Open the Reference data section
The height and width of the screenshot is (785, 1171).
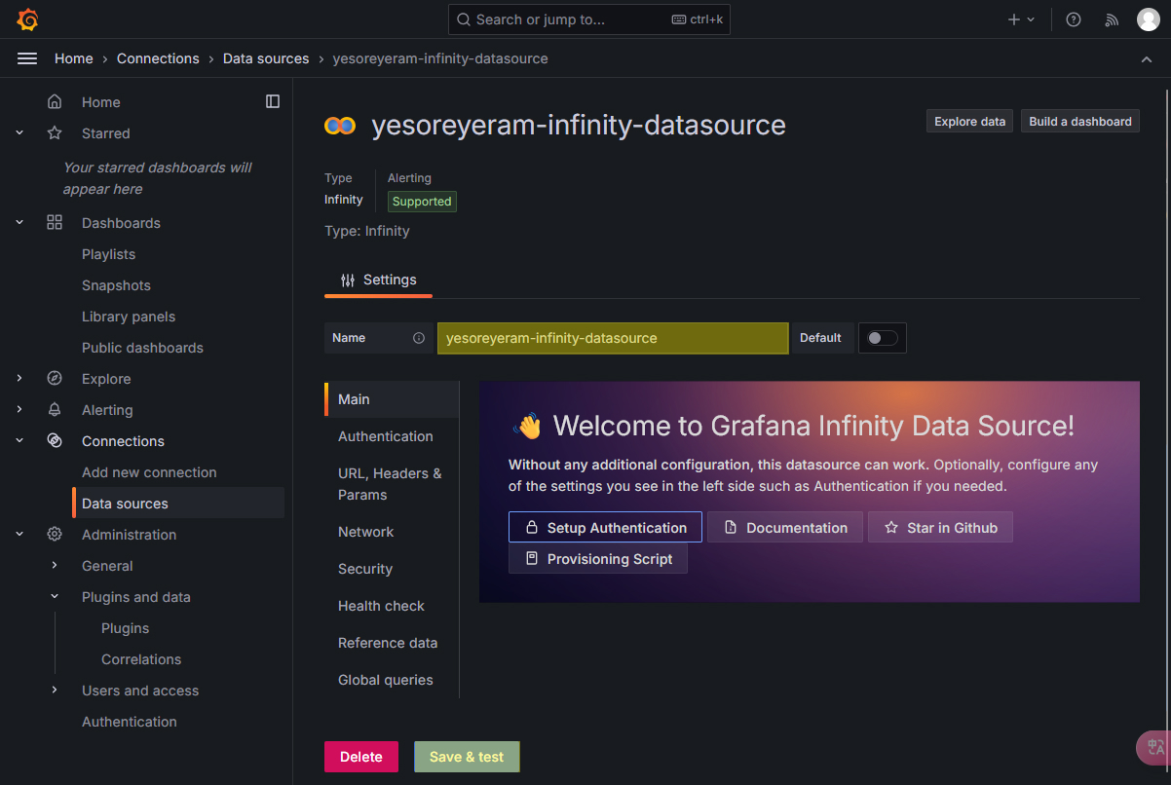click(392, 643)
